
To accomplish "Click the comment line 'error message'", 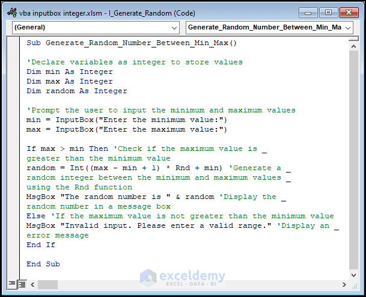I will [x=58, y=235].
